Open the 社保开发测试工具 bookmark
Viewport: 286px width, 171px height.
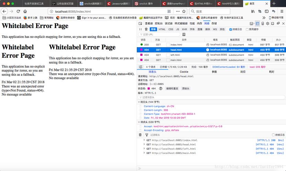[231, 18]
